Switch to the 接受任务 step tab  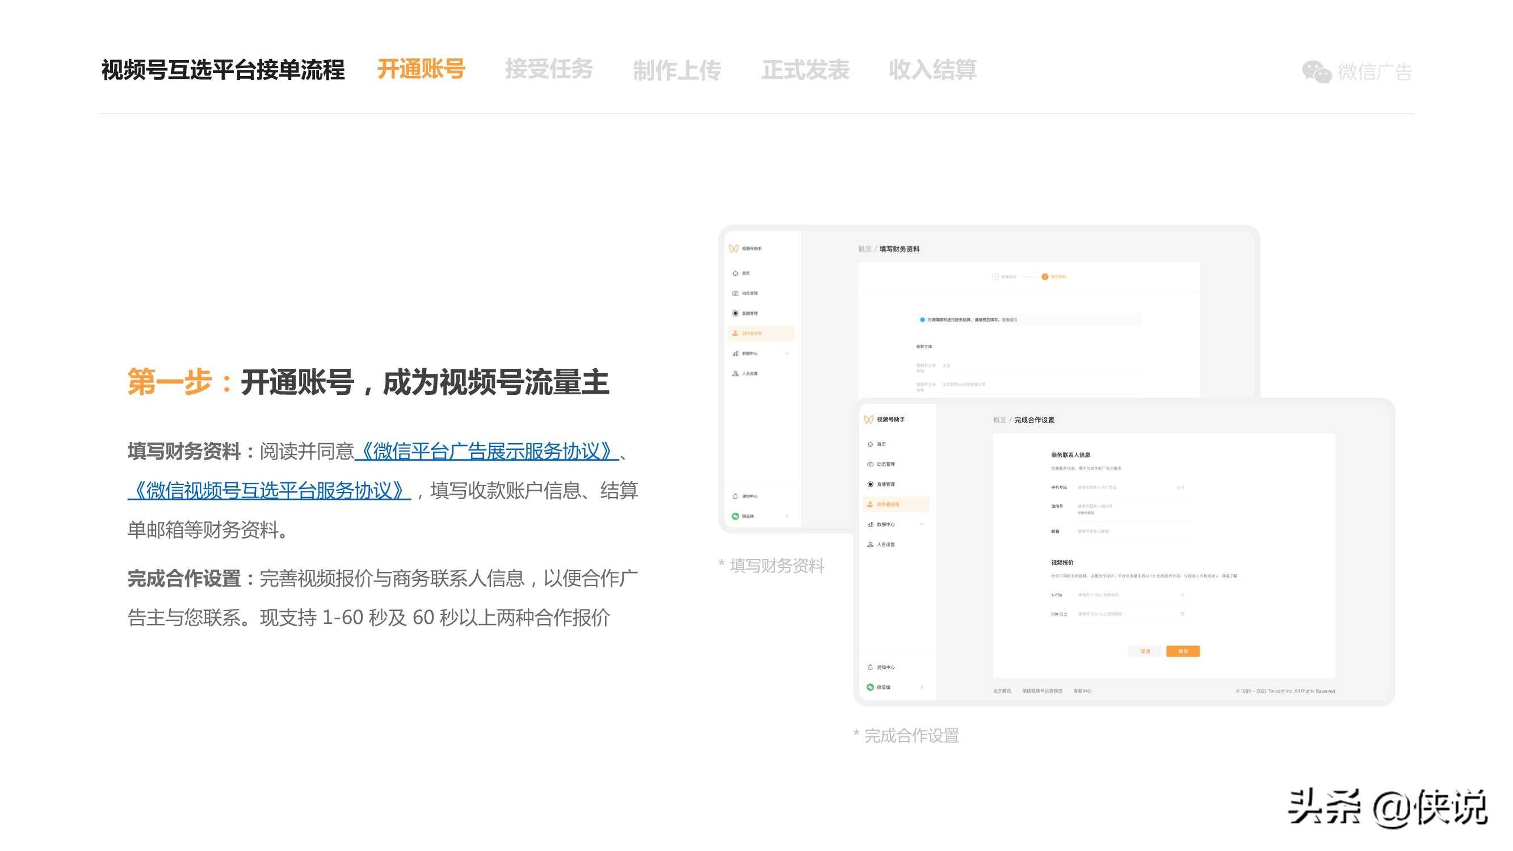click(x=549, y=69)
